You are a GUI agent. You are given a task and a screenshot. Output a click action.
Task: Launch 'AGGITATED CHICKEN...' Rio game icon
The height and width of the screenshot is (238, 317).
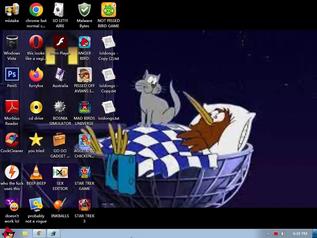click(x=85, y=140)
